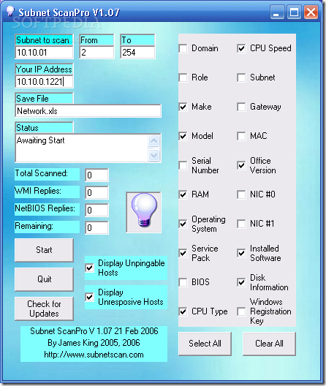326x386 pixels.
Task: Disable the Installed Software checkbox
Action: coord(241,253)
